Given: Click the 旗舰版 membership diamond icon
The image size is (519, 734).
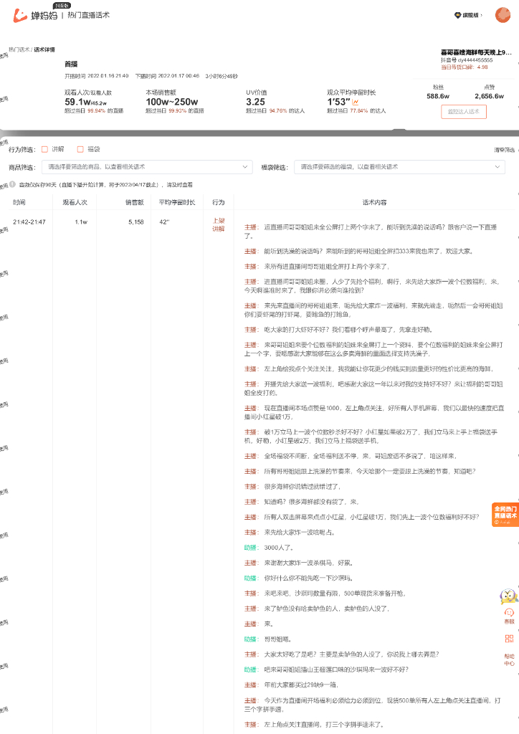Looking at the screenshot, I should (457, 16).
